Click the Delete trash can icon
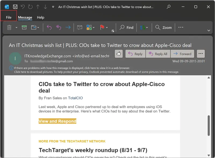This screenshot has width=215, height=158. pos(9,27)
